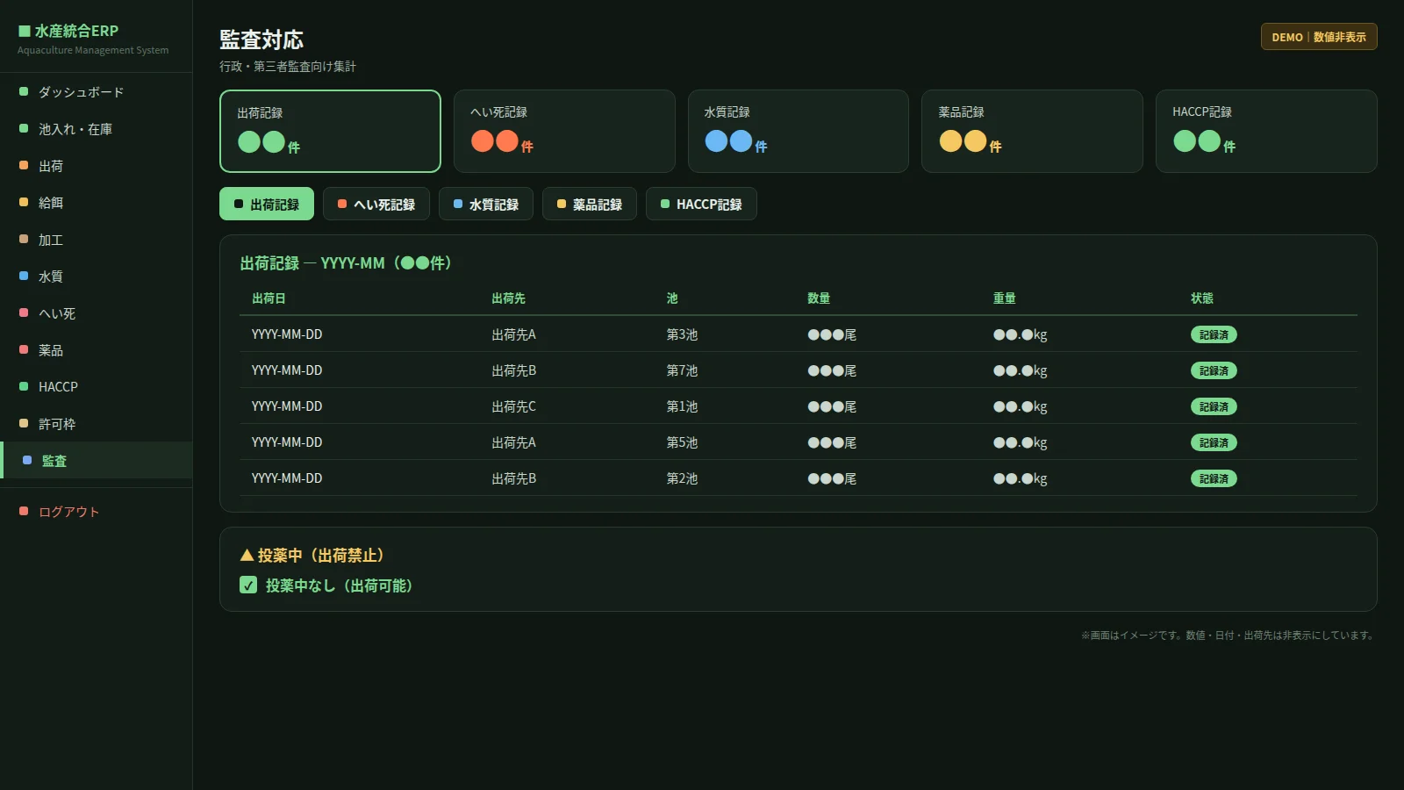Viewport: 1404px width, 790px height.
Task: Click the 水産統合ERP logo square
Action: pyautogui.click(x=25, y=31)
